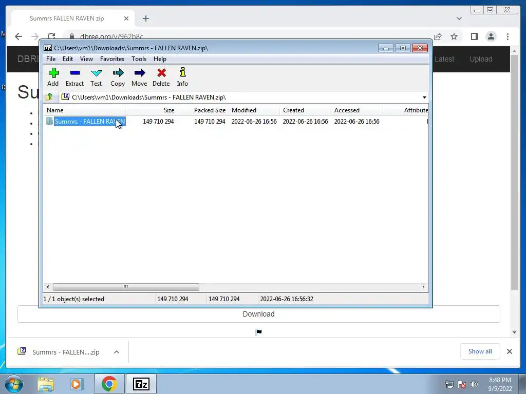This screenshot has width=526, height=394.
Task: Open Chrome tab search chevron
Action: click(x=459, y=18)
